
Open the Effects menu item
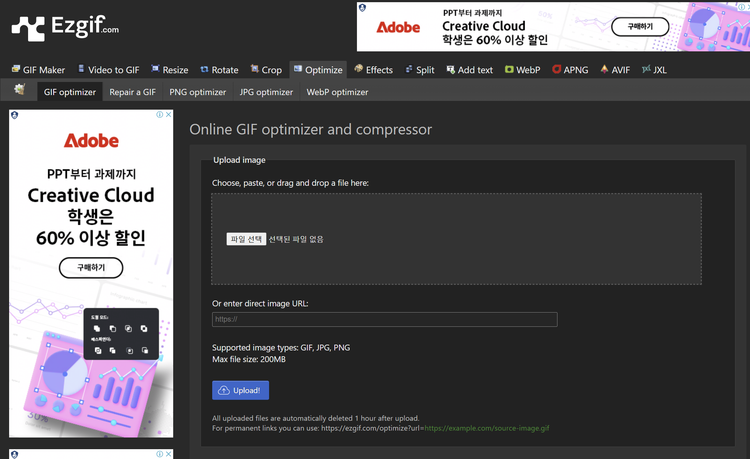(374, 70)
